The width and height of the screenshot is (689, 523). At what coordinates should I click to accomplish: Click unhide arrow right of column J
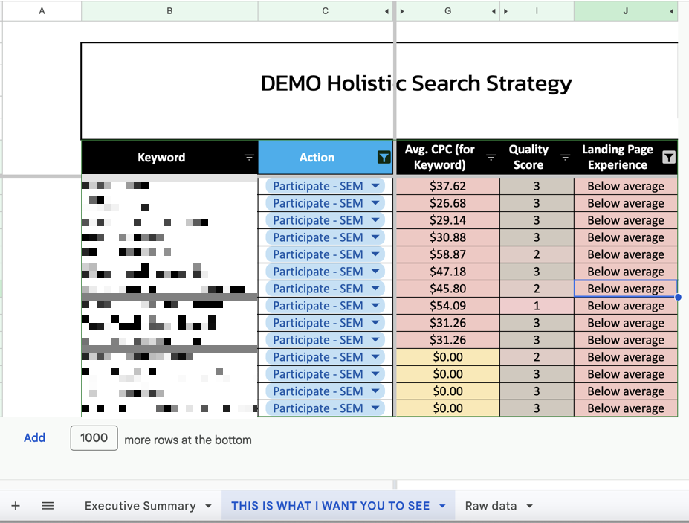[x=672, y=11]
